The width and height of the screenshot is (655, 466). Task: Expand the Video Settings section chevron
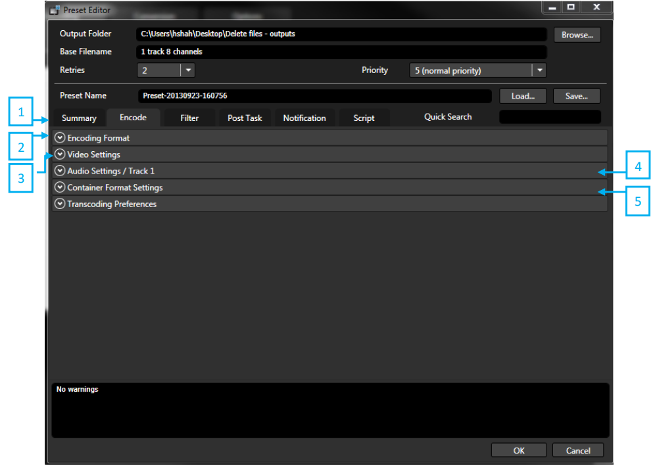(59, 154)
